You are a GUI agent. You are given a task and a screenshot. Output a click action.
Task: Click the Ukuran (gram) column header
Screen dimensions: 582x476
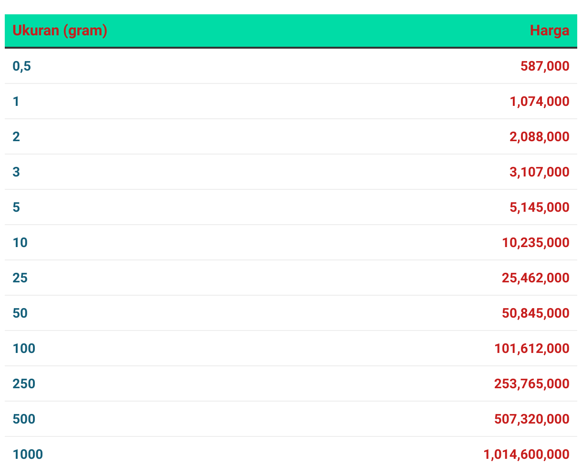coord(60,31)
